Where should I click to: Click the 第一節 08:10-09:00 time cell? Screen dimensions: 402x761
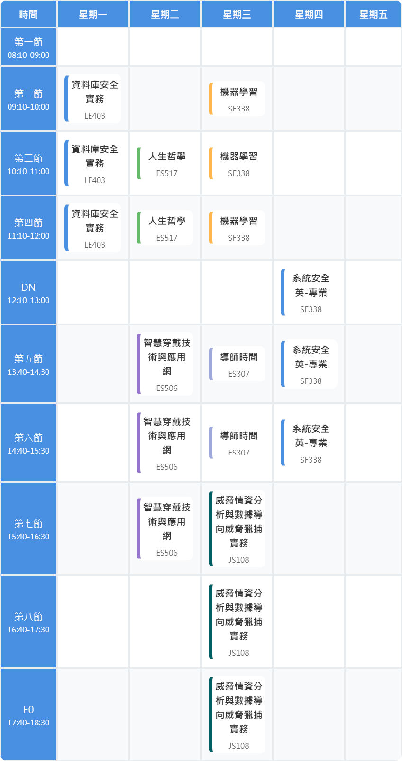(x=28, y=47)
